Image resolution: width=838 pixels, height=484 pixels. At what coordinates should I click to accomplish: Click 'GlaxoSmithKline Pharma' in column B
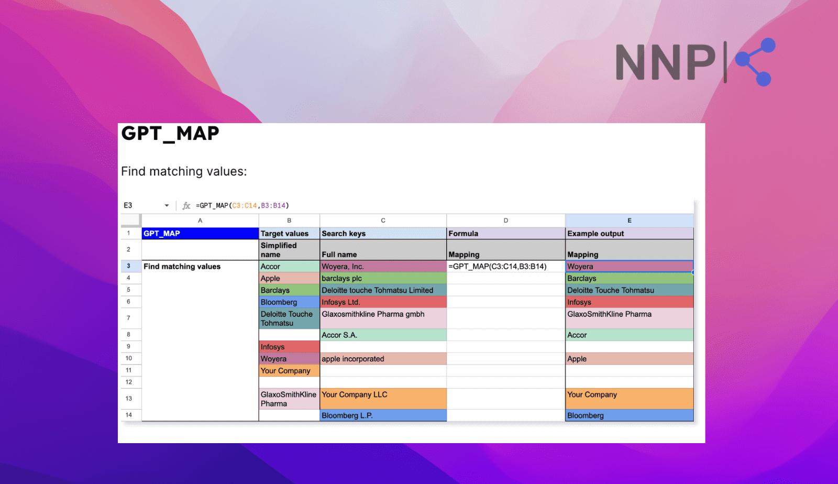click(x=289, y=399)
